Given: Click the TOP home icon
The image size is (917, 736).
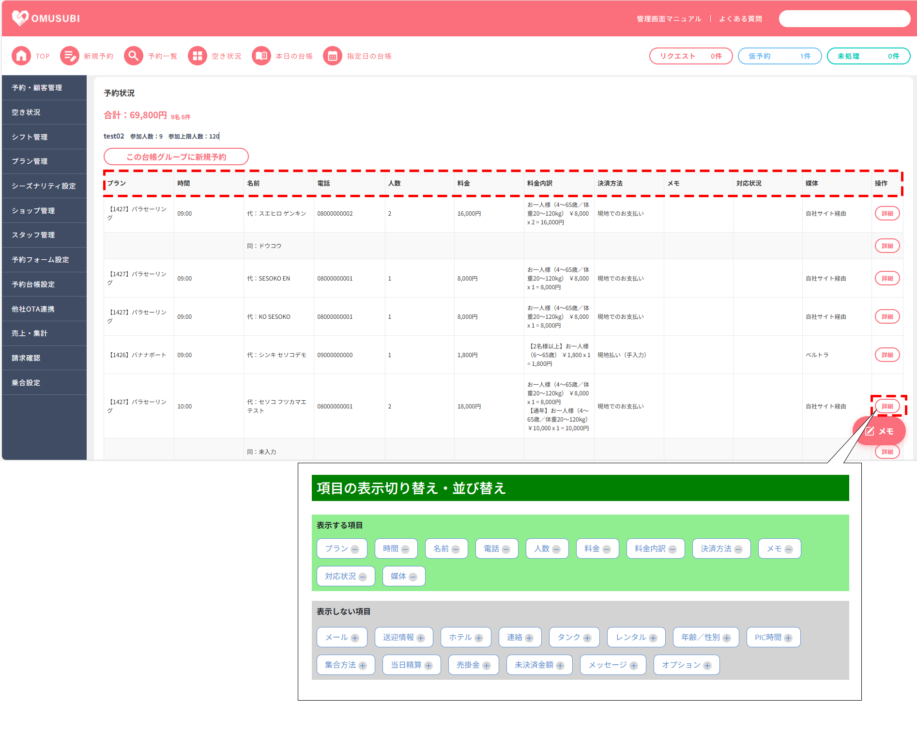Looking at the screenshot, I should (x=21, y=56).
